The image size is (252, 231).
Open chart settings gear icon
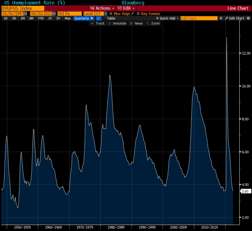[x=248, y=18]
